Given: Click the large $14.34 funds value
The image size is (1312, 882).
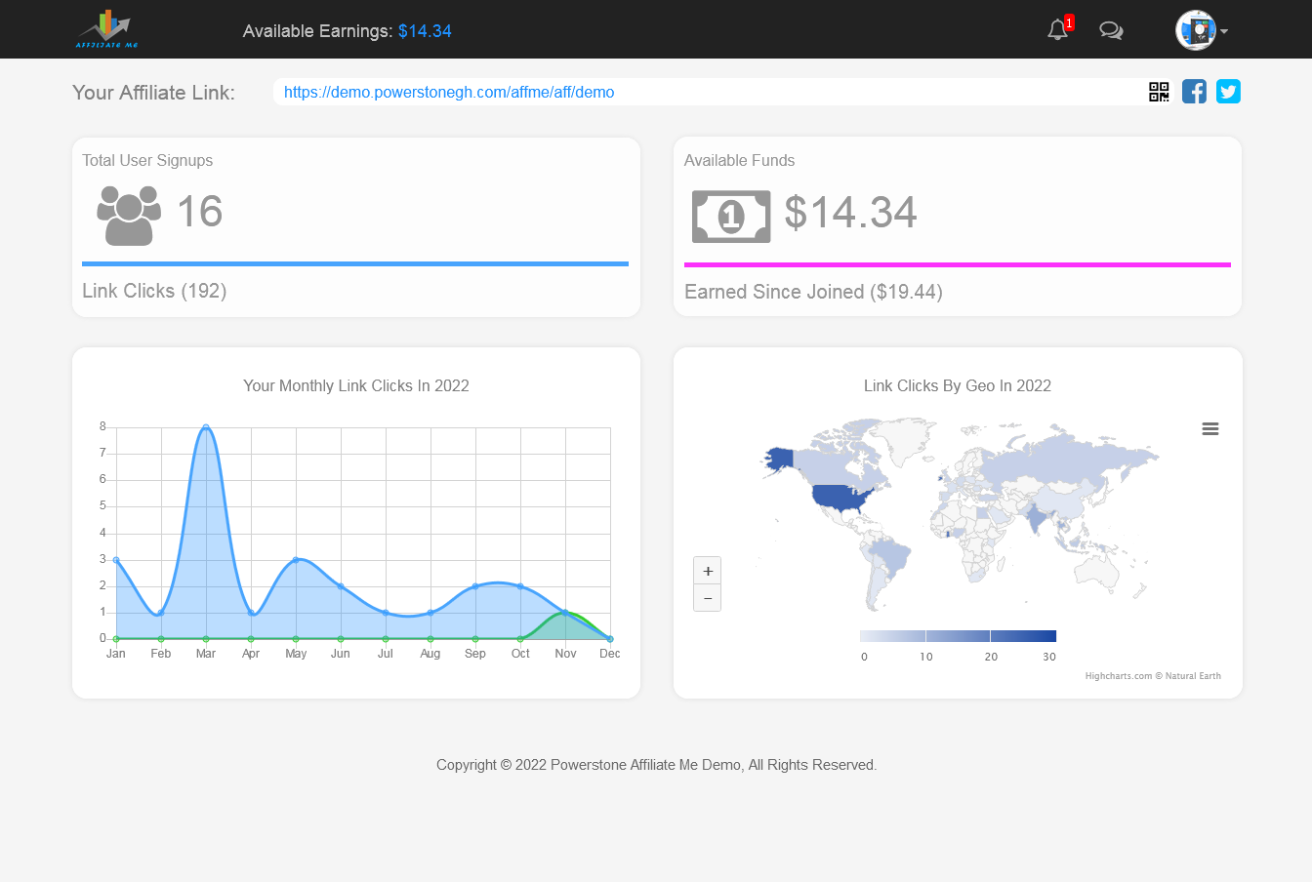Looking at the screenshot, I should point(850,213).
